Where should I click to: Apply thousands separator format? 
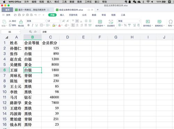tap(129, 25)
